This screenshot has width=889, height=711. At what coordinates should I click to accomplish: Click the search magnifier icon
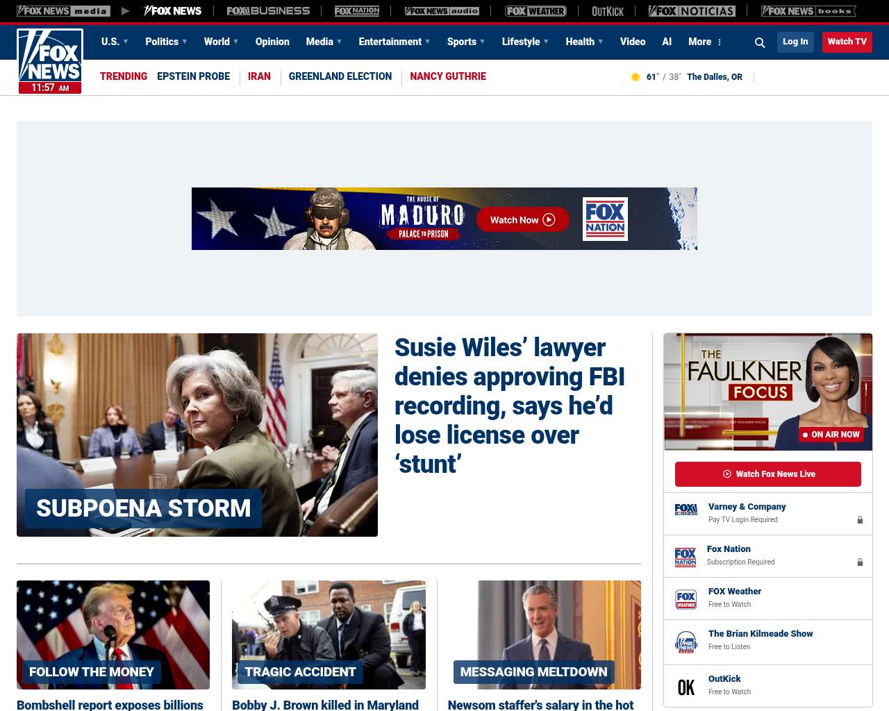click(x=760, y=42)
